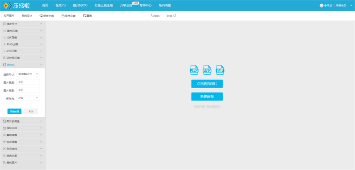Image resolution: width=355 pixels, height=170 pixels.
Task: Click the 压缩啦 logo in the header
Action: coord(16,5)
